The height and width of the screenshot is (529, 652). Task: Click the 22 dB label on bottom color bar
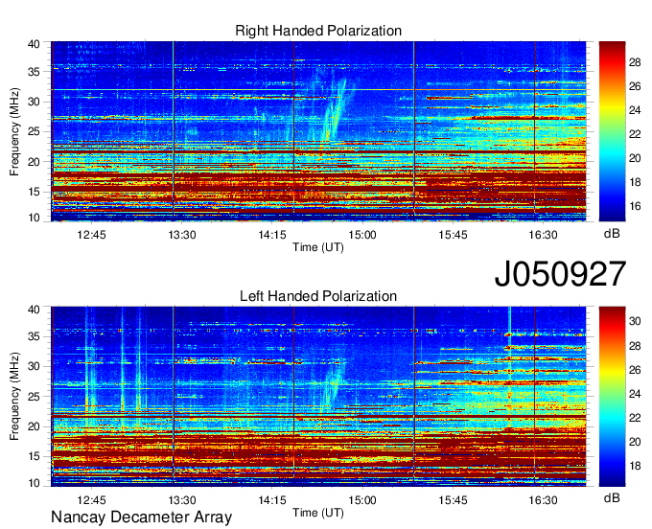tap(635, 418)
